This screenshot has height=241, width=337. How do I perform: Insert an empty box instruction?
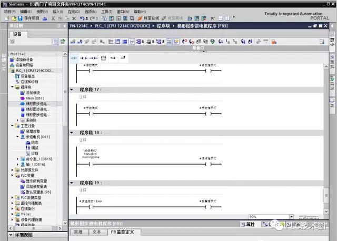click(x=103, y=57)
